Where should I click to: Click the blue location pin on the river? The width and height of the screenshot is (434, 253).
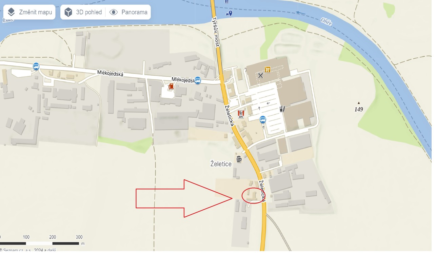click(x=229, y=13)
